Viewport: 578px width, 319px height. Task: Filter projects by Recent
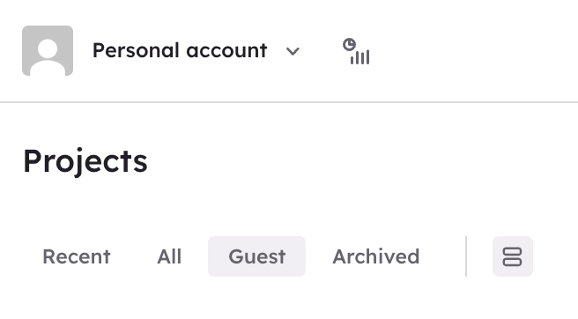point(77,256)
